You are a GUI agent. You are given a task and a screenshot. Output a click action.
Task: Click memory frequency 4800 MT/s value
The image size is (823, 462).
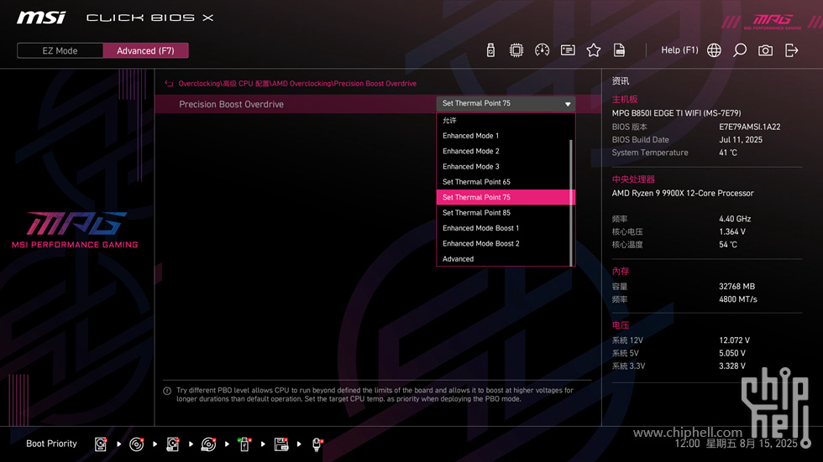click(738, 299)
